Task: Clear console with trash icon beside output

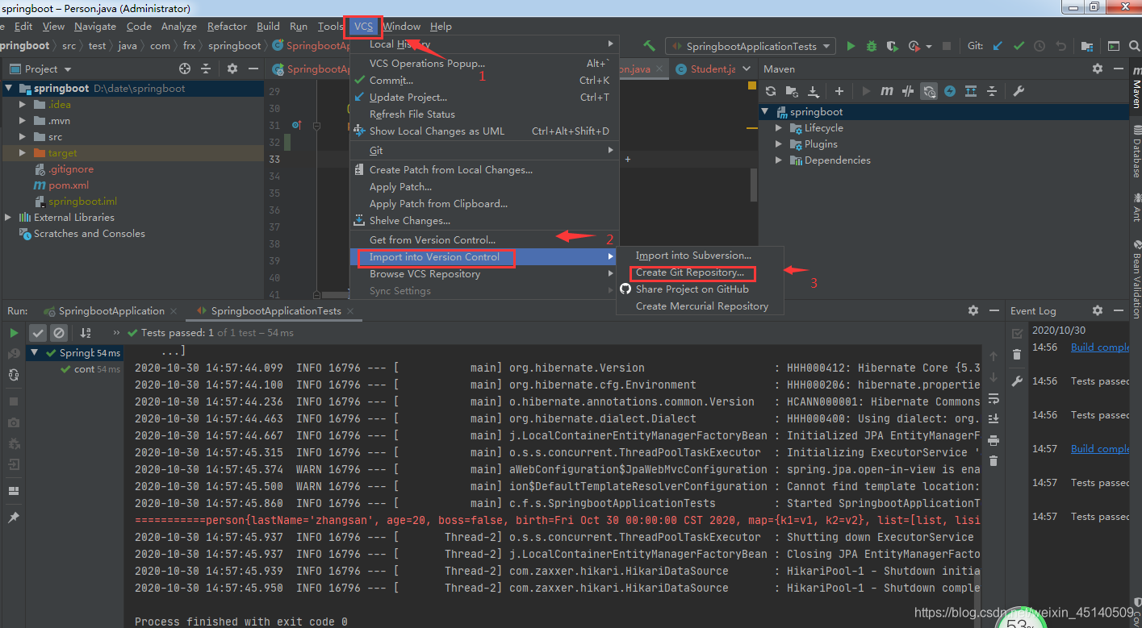Action: [993, 460]
